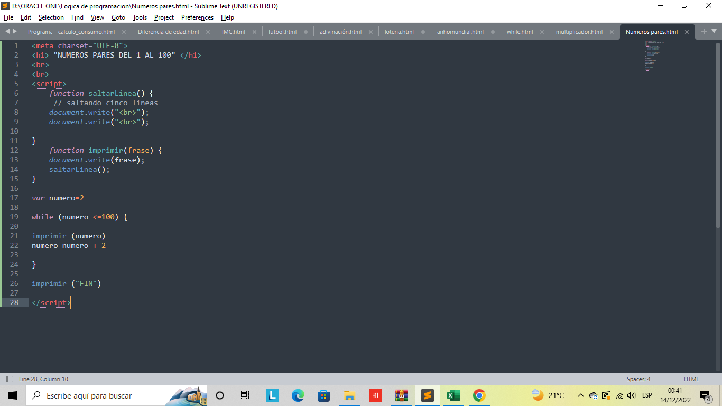722x406 pixels.
Task: Open Task View on taskbar
Action: 245,395
